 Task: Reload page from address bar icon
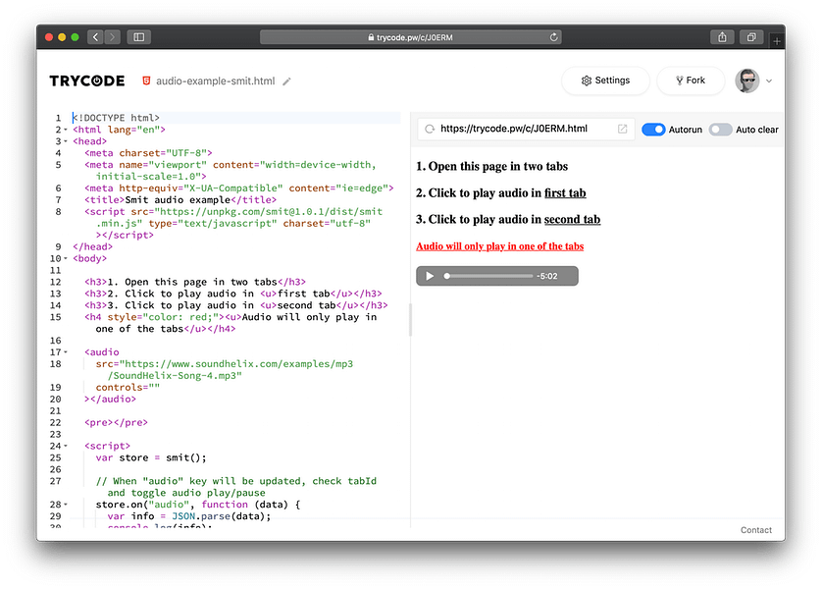(553, 37)
